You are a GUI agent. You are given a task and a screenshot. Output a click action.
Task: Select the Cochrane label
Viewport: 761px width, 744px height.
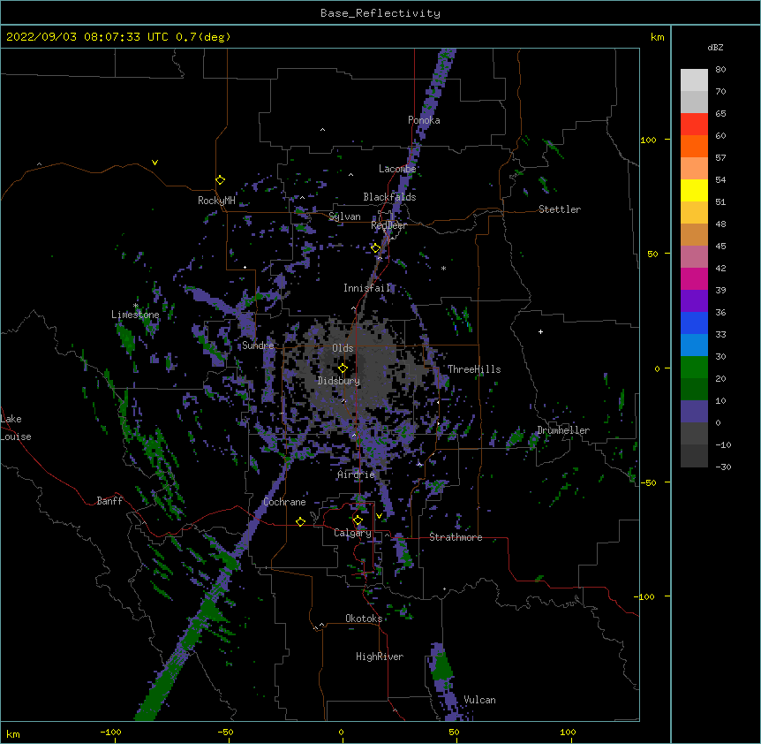[x=284, y=502]
